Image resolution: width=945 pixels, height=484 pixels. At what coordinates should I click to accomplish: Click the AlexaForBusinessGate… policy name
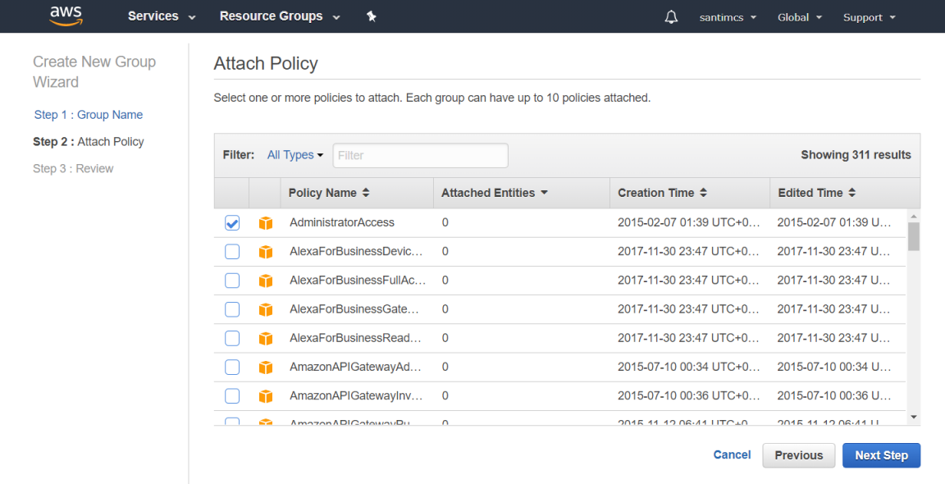coord(354,309)
